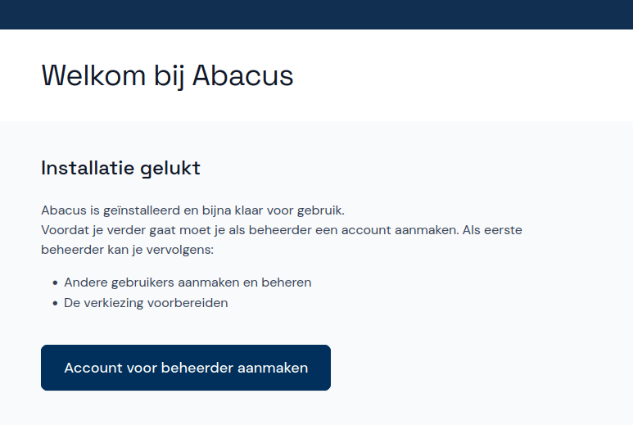Select the "Installatie gelukt" subheading
Viewport: 633px width, 425px height.
coord(120,169)
